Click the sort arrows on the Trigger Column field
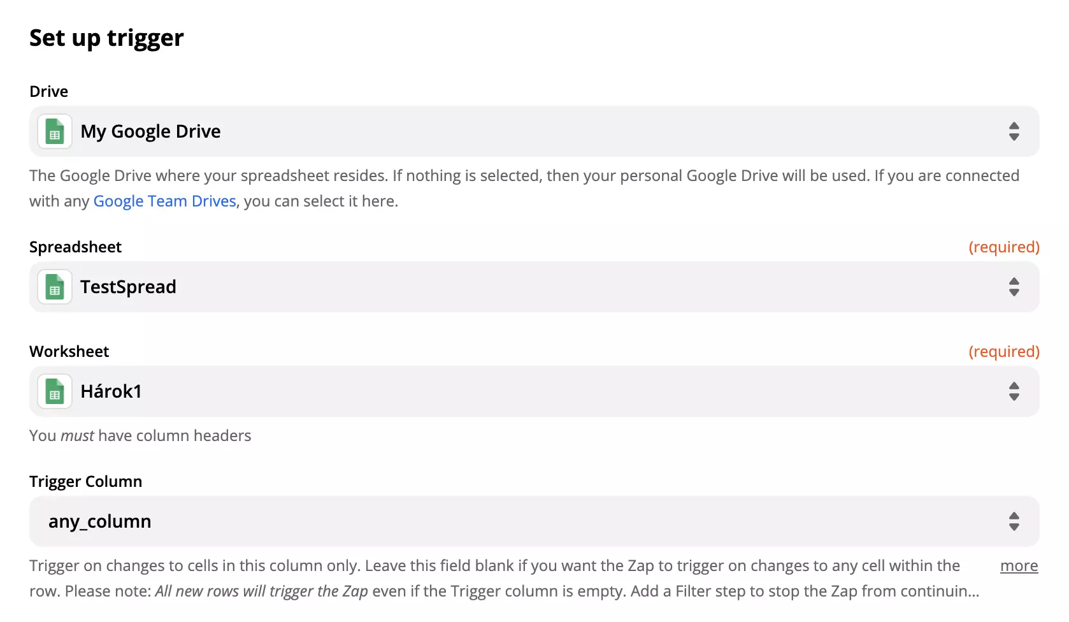1069x622 pixels. pos(1014,521)
